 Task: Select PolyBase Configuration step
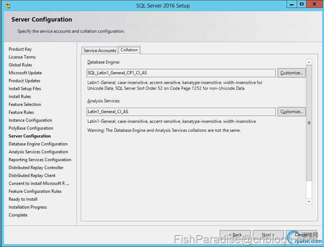pyautogui.click(x=31, y=128)
